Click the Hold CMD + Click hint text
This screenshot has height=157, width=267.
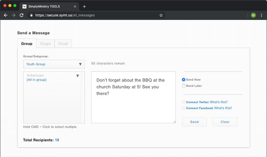point(50,127)
